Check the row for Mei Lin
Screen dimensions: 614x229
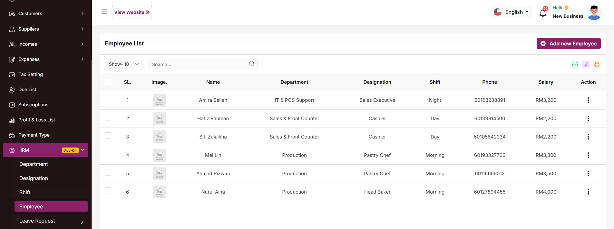point(108,154)
